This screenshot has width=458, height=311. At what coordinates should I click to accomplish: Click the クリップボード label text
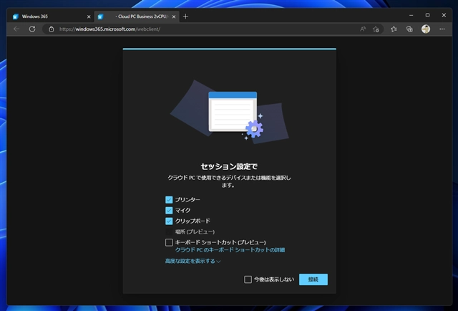[193, 221]
